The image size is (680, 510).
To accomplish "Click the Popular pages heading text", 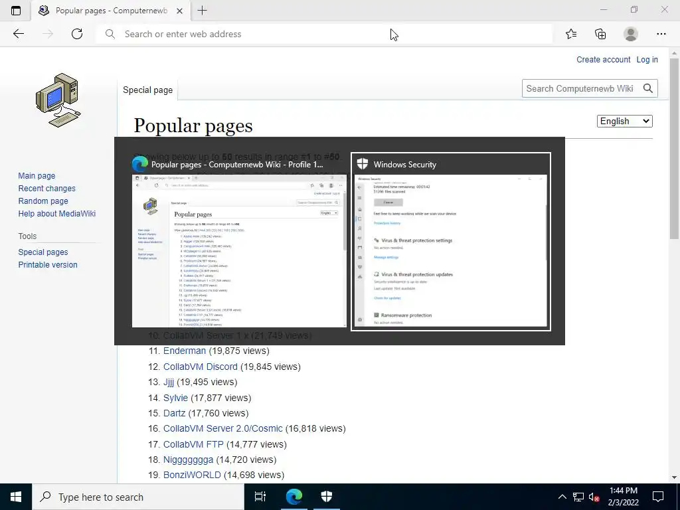I will point(193,126).
